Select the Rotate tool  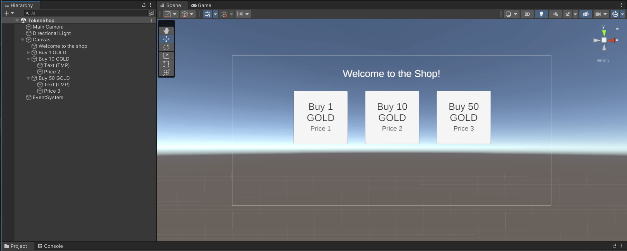[x=166, y=47]
